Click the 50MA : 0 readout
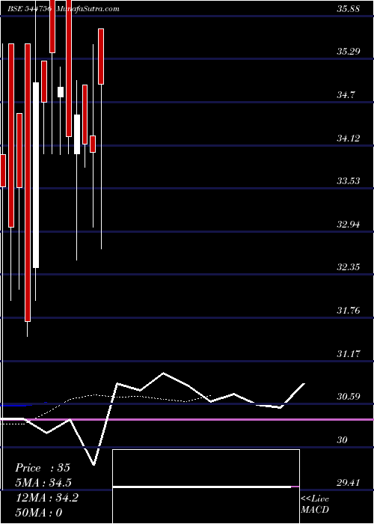374x524 pixels. pyautogui.click(x=39, y=512)
